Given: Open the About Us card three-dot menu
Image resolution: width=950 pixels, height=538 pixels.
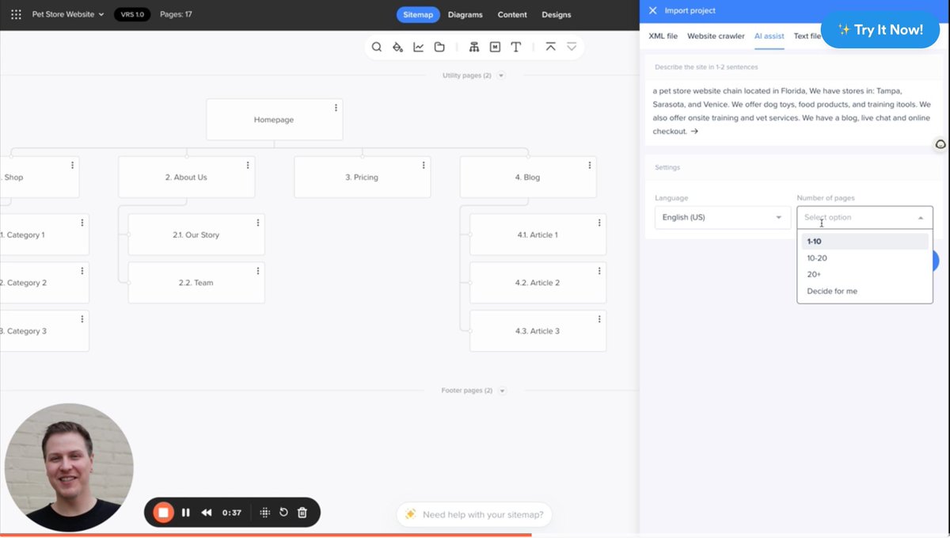Looking at the screenshot, I should (248, 166).
